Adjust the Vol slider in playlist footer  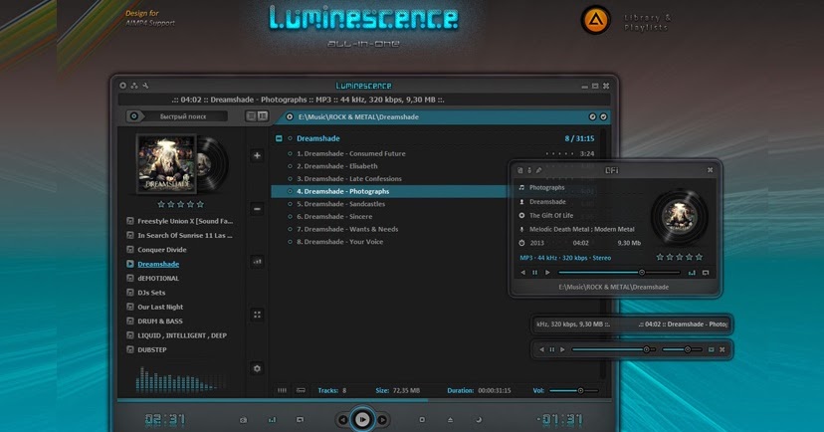574,390
